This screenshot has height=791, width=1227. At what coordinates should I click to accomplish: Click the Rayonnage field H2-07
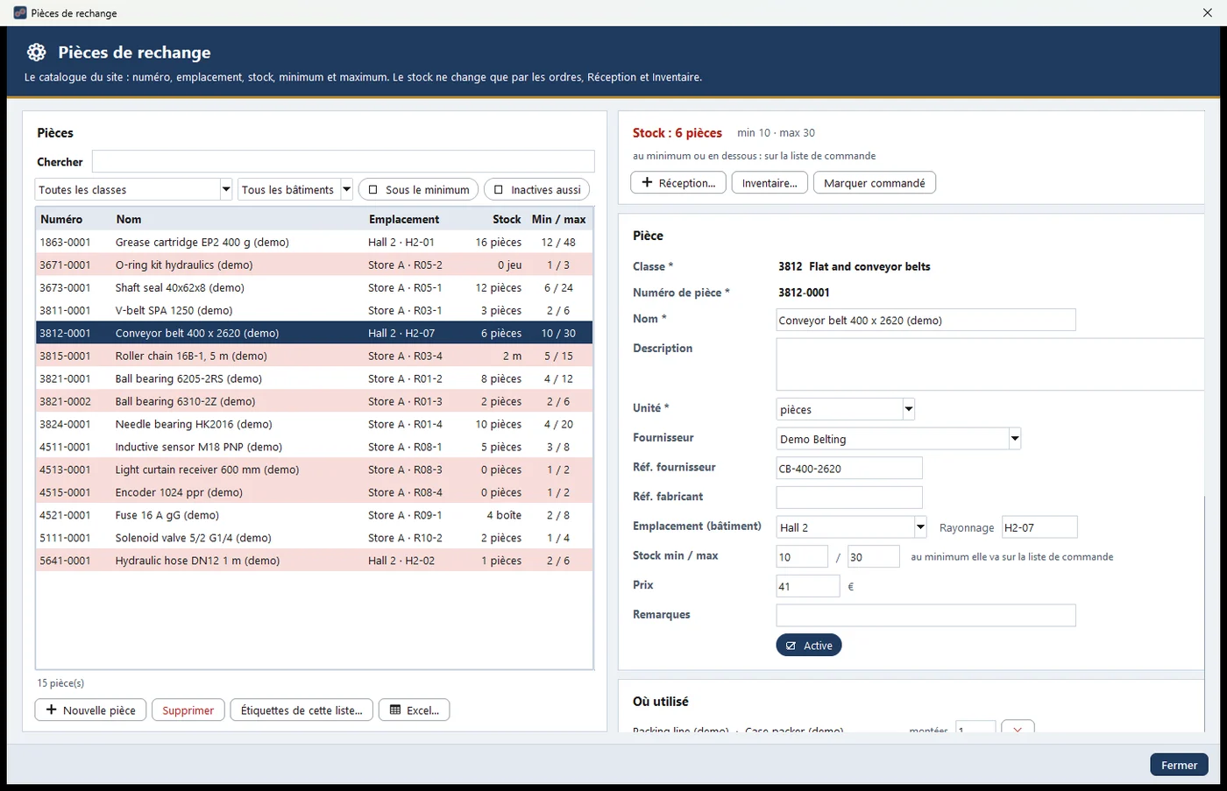coord(1039,527)
